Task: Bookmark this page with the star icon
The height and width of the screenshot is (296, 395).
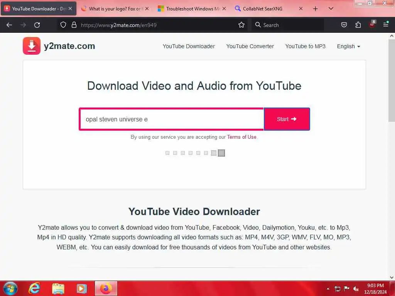Action: tap(241, 25)
